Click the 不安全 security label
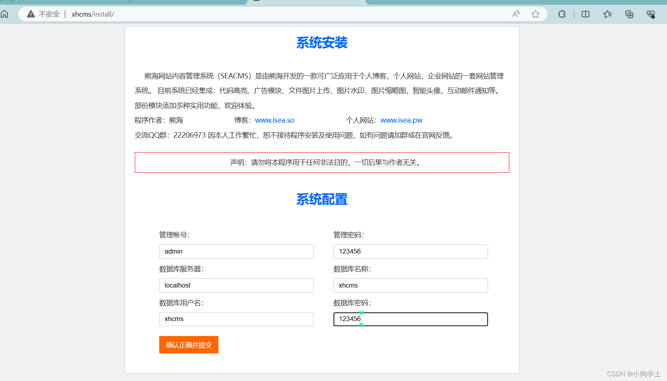This screenshot has width=667, height=381. (49, 14)
